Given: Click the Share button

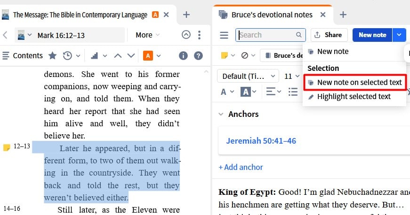Looking at the screenshot, I should [x=329, y=35].
